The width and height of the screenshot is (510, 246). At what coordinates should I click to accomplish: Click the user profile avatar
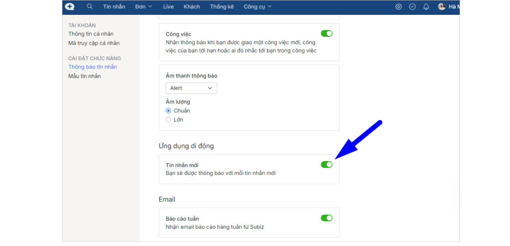click(442, 7)
